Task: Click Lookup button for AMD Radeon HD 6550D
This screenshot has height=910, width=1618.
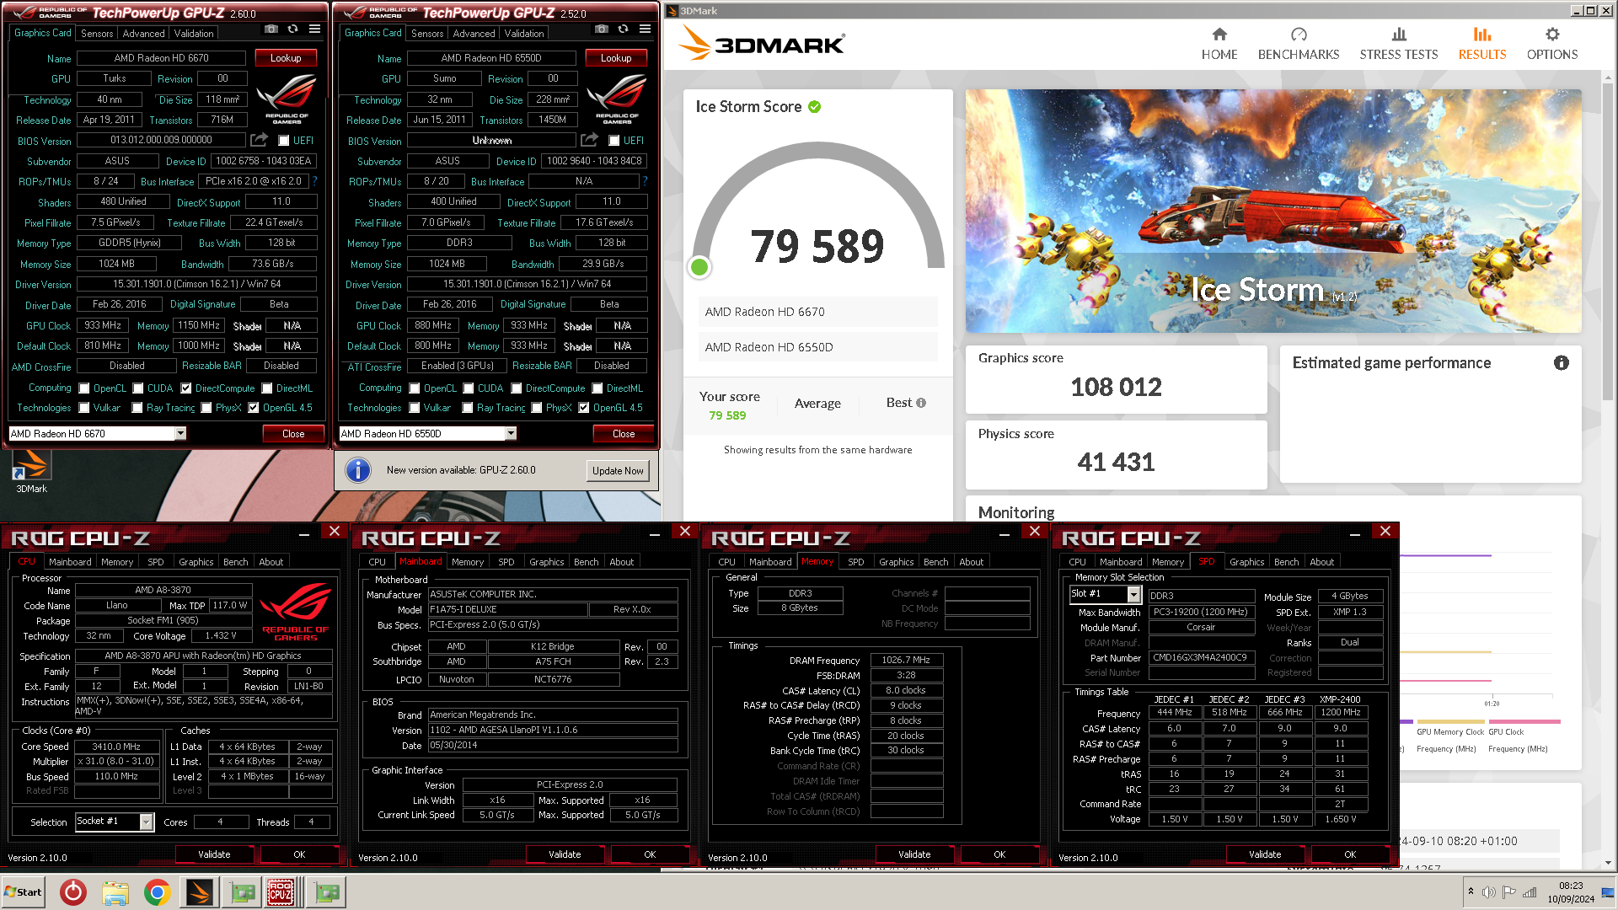Action: click(616, 58)
